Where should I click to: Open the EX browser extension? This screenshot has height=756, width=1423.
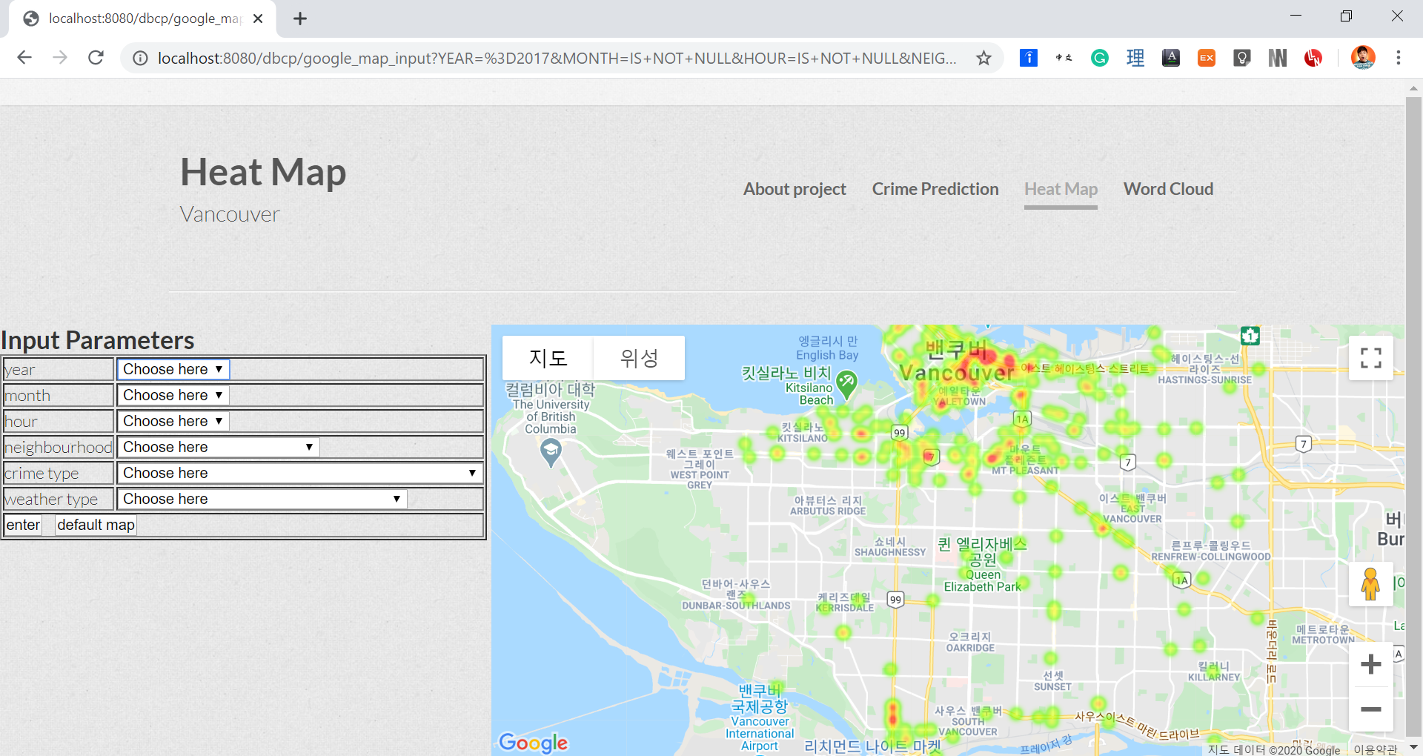click(1206, 57)
